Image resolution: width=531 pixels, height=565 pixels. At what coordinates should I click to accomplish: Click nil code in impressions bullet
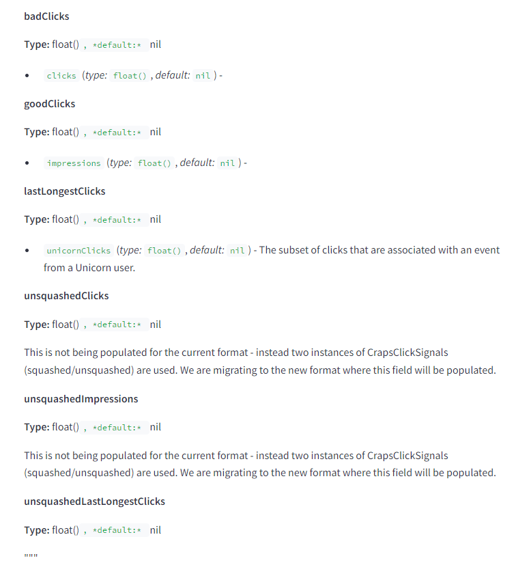pyautogui.click(x=227, y=163)
